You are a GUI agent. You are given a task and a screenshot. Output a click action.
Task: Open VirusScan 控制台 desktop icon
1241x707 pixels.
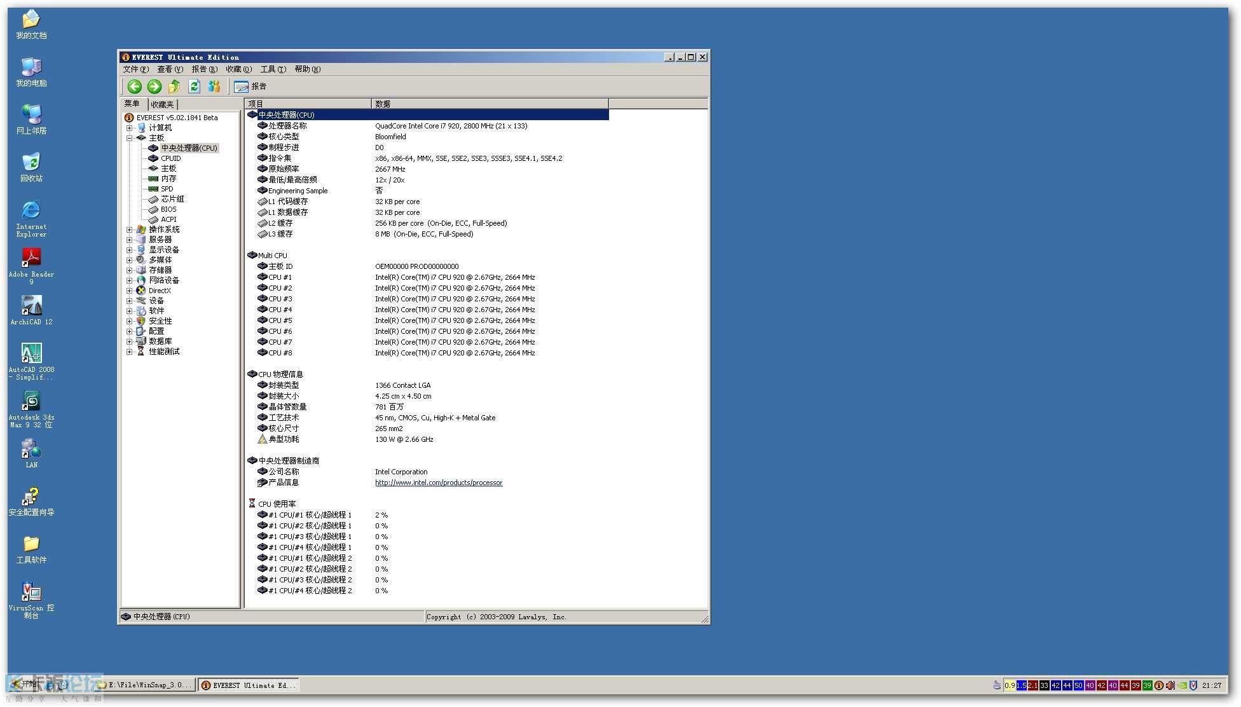(x=31, y=600)
